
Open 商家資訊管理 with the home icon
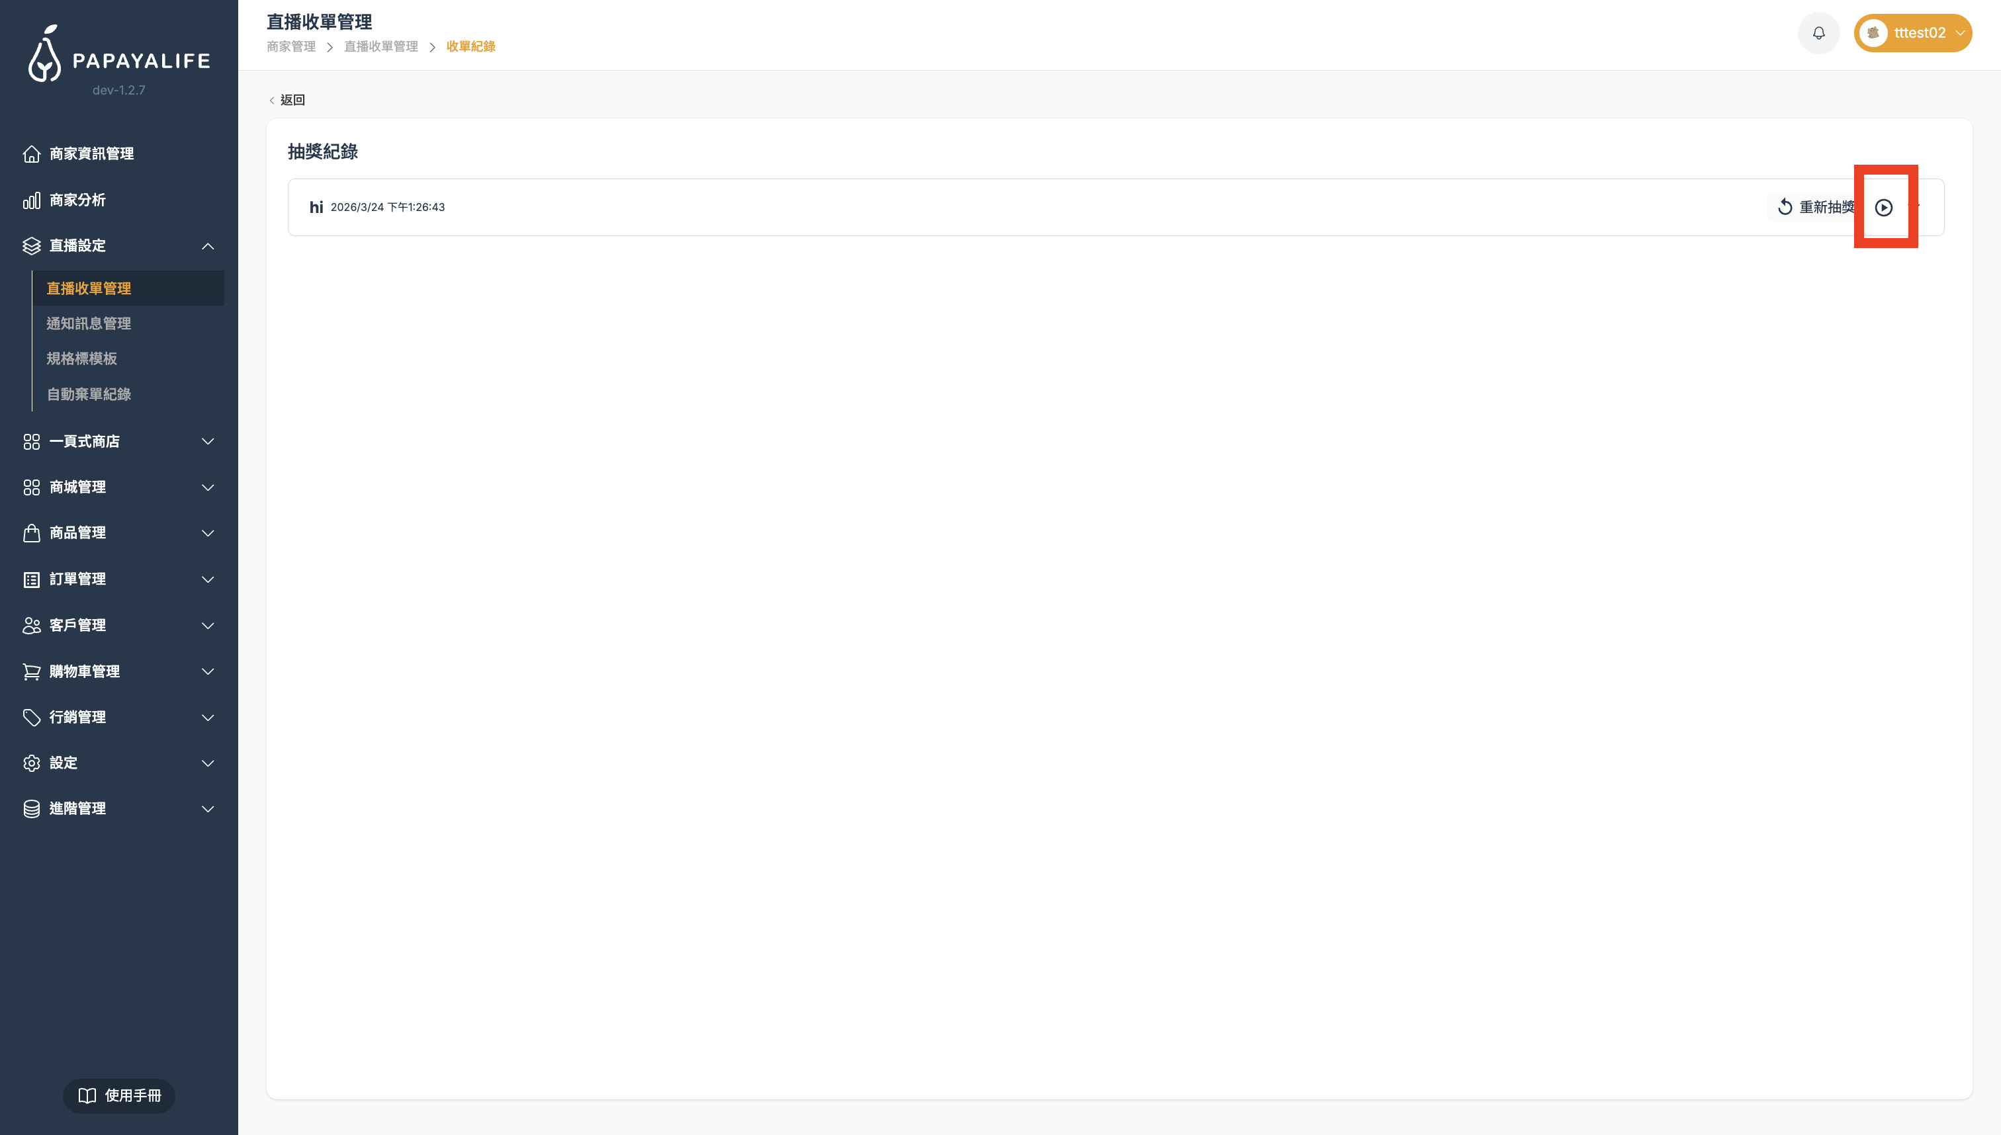click(91, 154)
